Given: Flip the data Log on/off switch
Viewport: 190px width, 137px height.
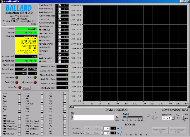Looking at the screenshot, I should tap(153, 117).
